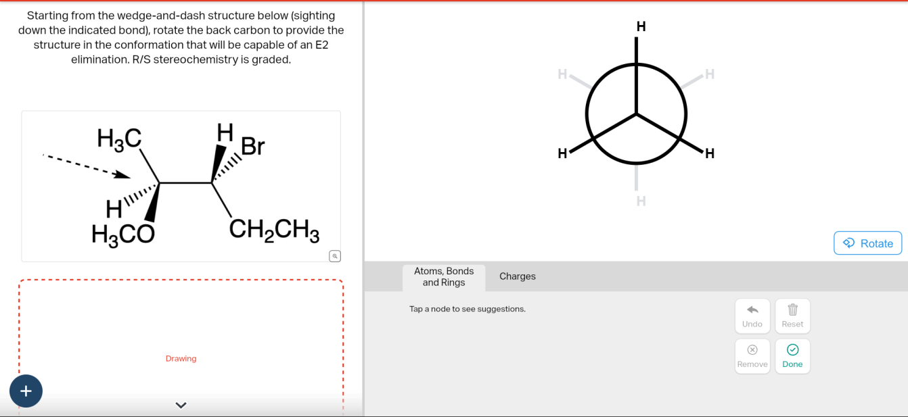Click the Drawing placeholder text
This screenshot has height=417, width=908.
181,358
